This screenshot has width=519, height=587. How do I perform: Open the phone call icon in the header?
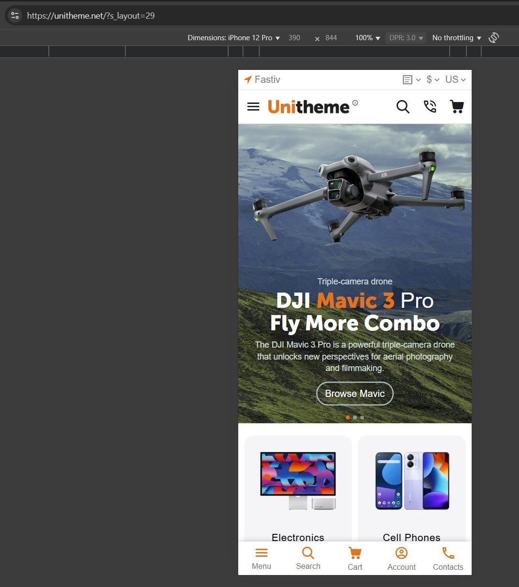point(430,107)
